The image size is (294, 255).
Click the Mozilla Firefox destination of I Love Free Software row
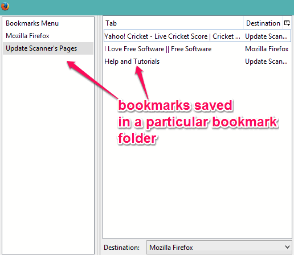click(x=267, y=49)
